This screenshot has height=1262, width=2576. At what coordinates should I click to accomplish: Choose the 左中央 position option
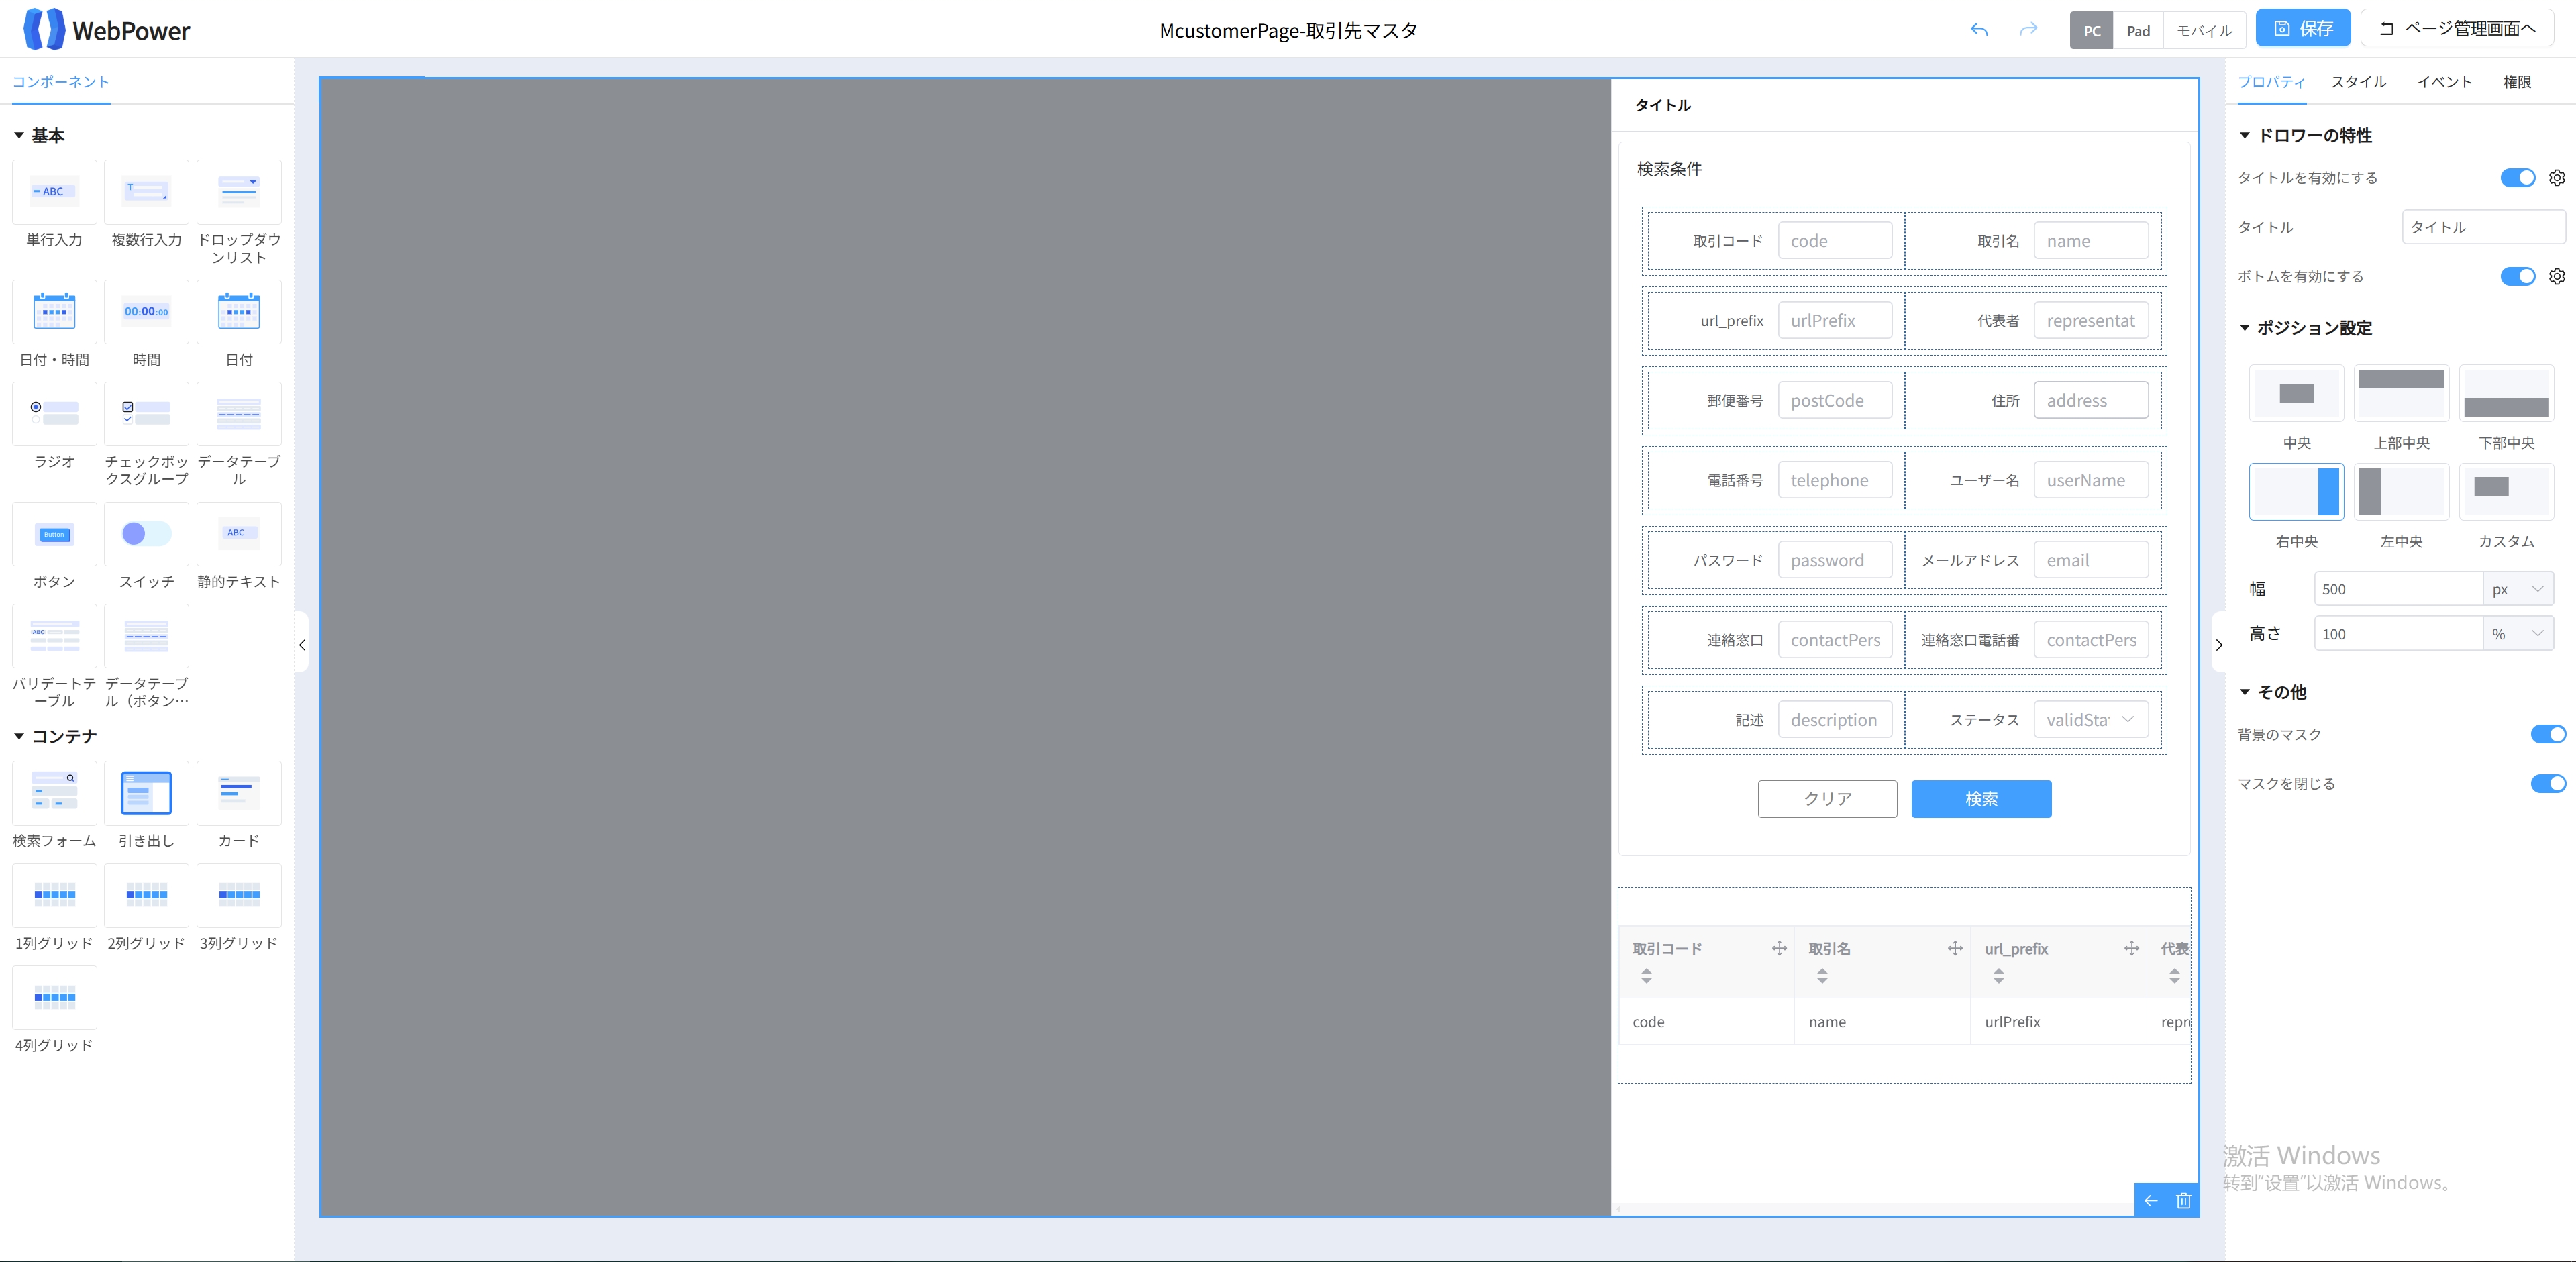2401,492
